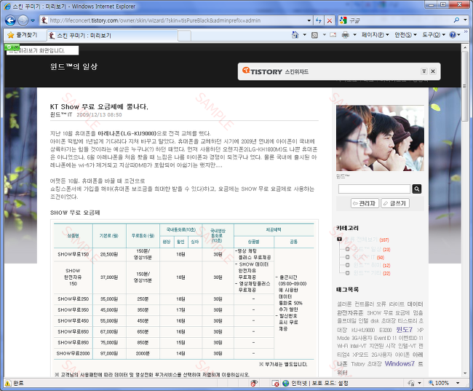
Task: Click the Windows7 tag in tag list
Action: pos(400,363)
